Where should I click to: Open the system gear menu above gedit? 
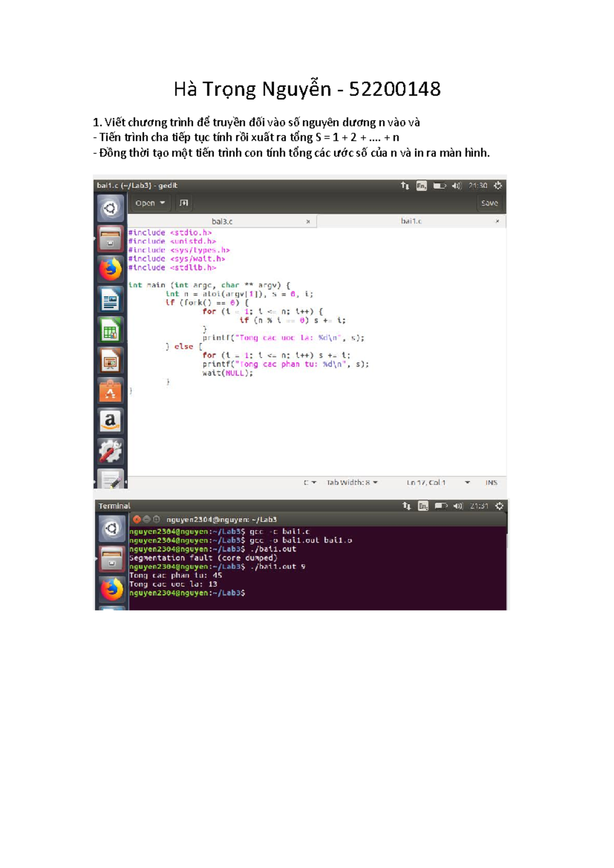point(498,186)
